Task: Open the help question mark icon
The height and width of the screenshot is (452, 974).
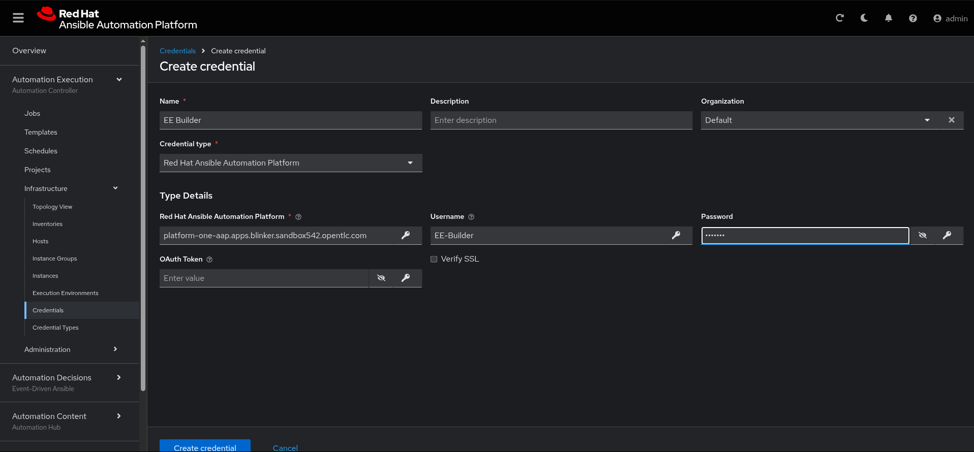Action: [912, 18]
